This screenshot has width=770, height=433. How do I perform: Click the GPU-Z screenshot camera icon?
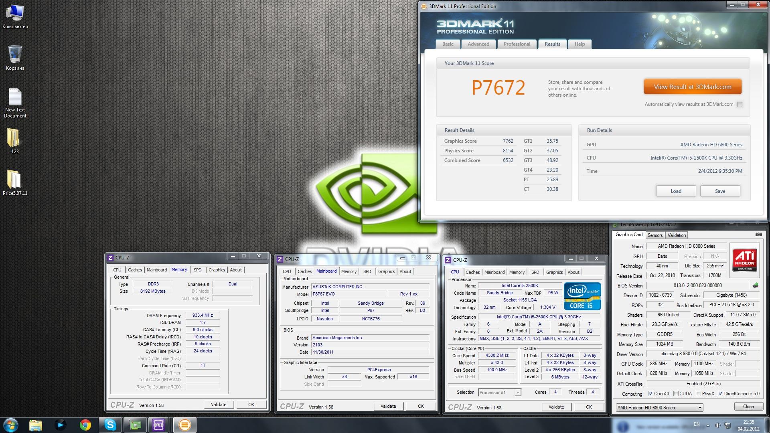pyautogui.click(x=758, y=235)
